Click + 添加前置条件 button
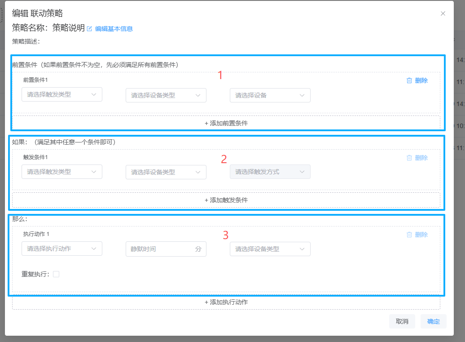The width and height of the screenshot is (465, 342). 226,123
